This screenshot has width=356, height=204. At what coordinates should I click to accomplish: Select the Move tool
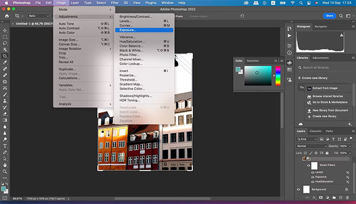tap(5, 31)
